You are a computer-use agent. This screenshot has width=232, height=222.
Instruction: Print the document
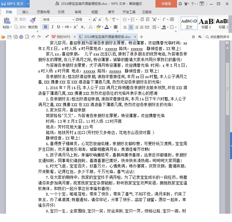coord(21,37)
